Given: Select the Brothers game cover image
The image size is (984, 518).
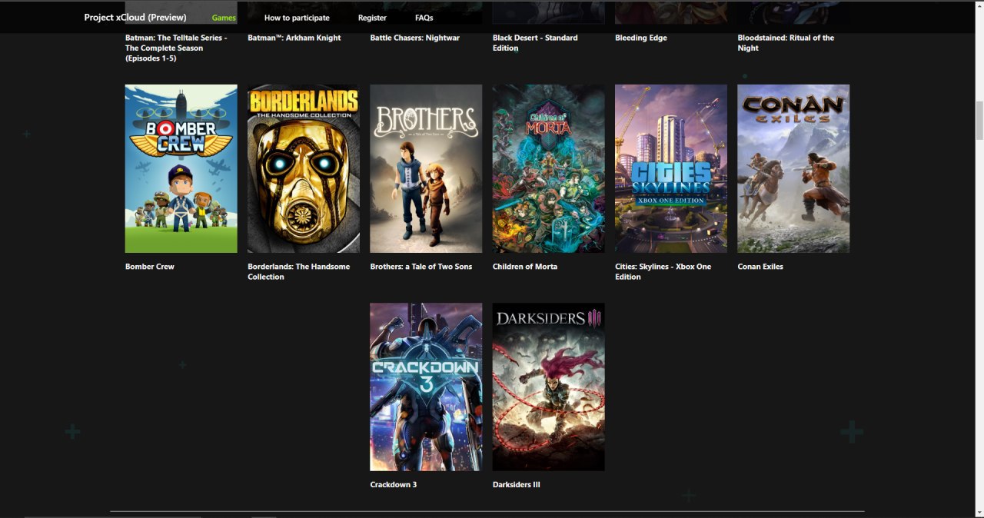Looking at the screenshot, I should pyautogui.click(x=426, y=168).
